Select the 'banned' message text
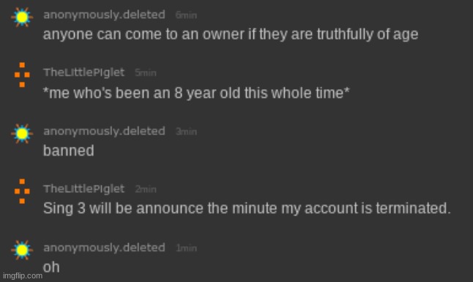The width and height of the screenshot is (473, 282). click(x=69, y=150)
